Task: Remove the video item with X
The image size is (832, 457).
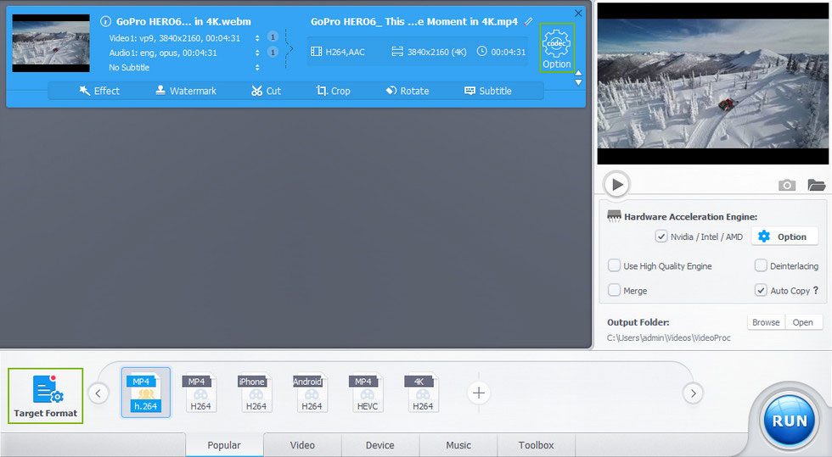Action: (578, 14)
